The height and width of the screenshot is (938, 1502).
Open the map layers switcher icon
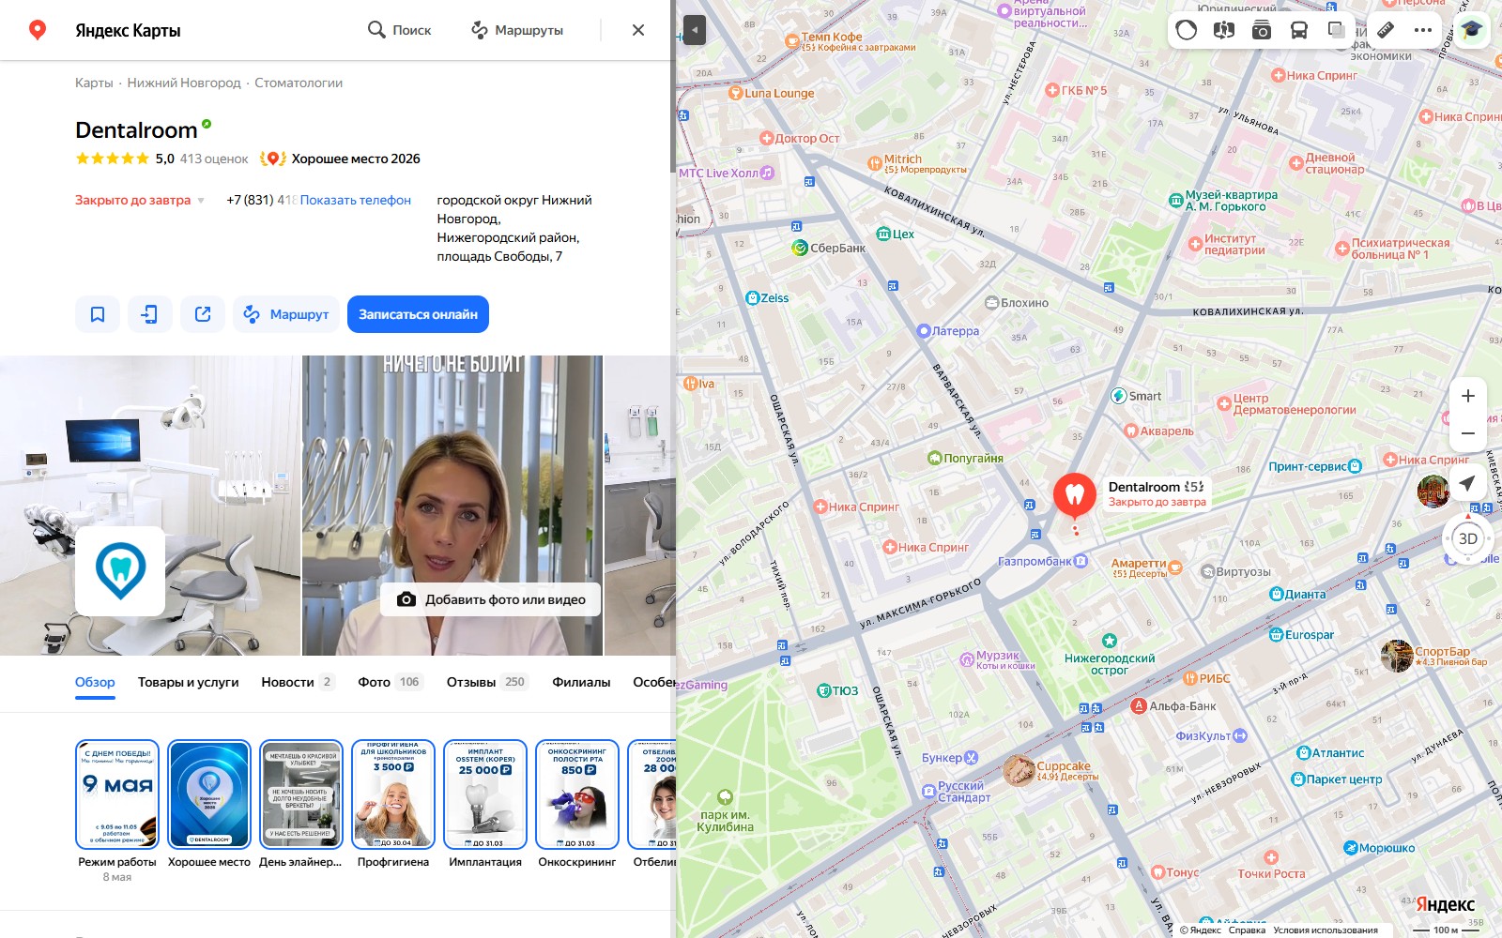click(1336, 30)
